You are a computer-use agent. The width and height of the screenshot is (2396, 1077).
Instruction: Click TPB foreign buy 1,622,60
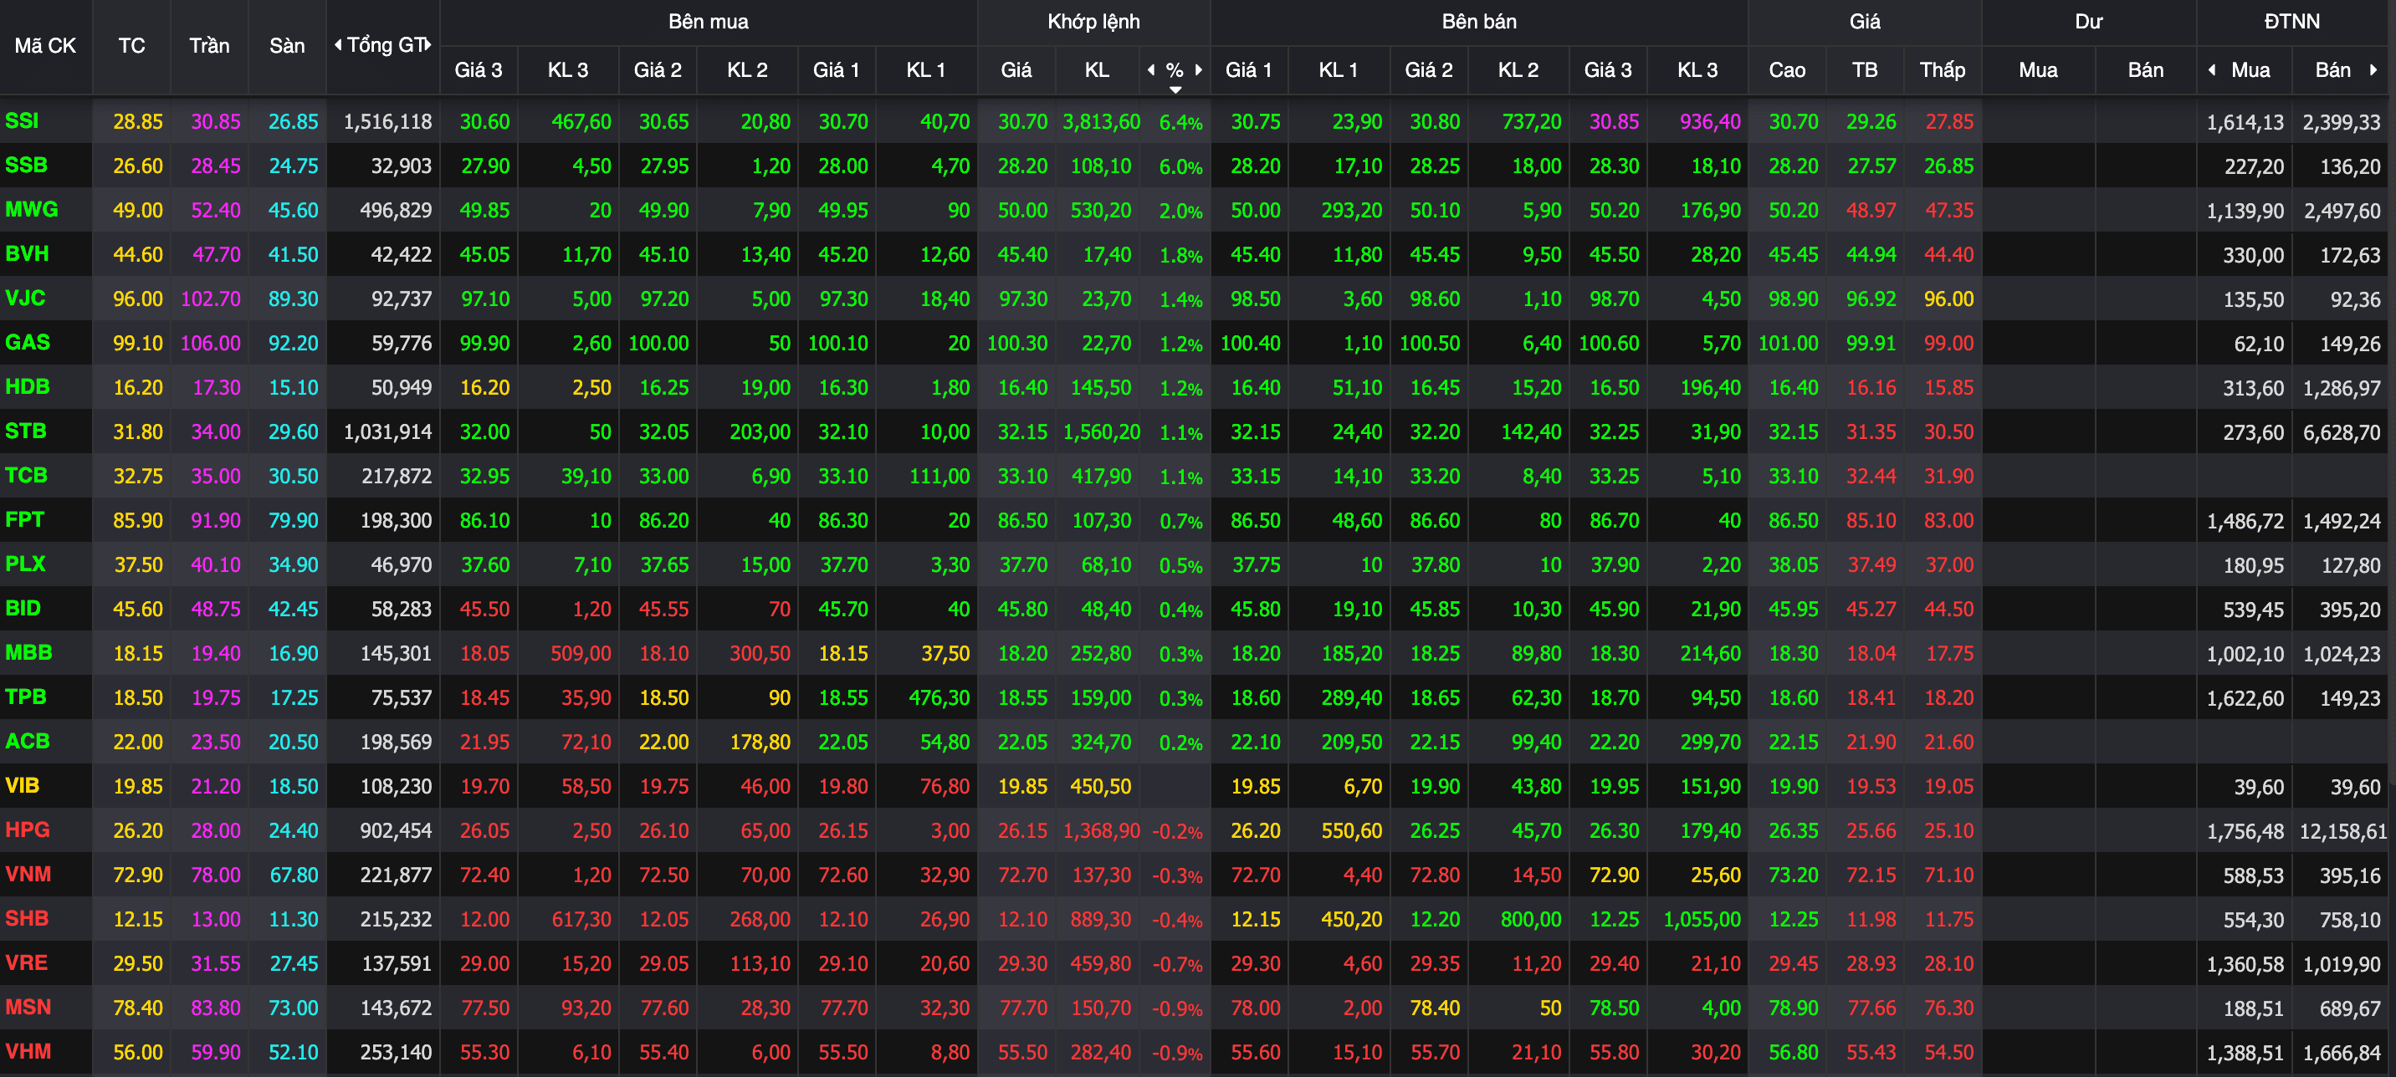[x=2245, y=698]
